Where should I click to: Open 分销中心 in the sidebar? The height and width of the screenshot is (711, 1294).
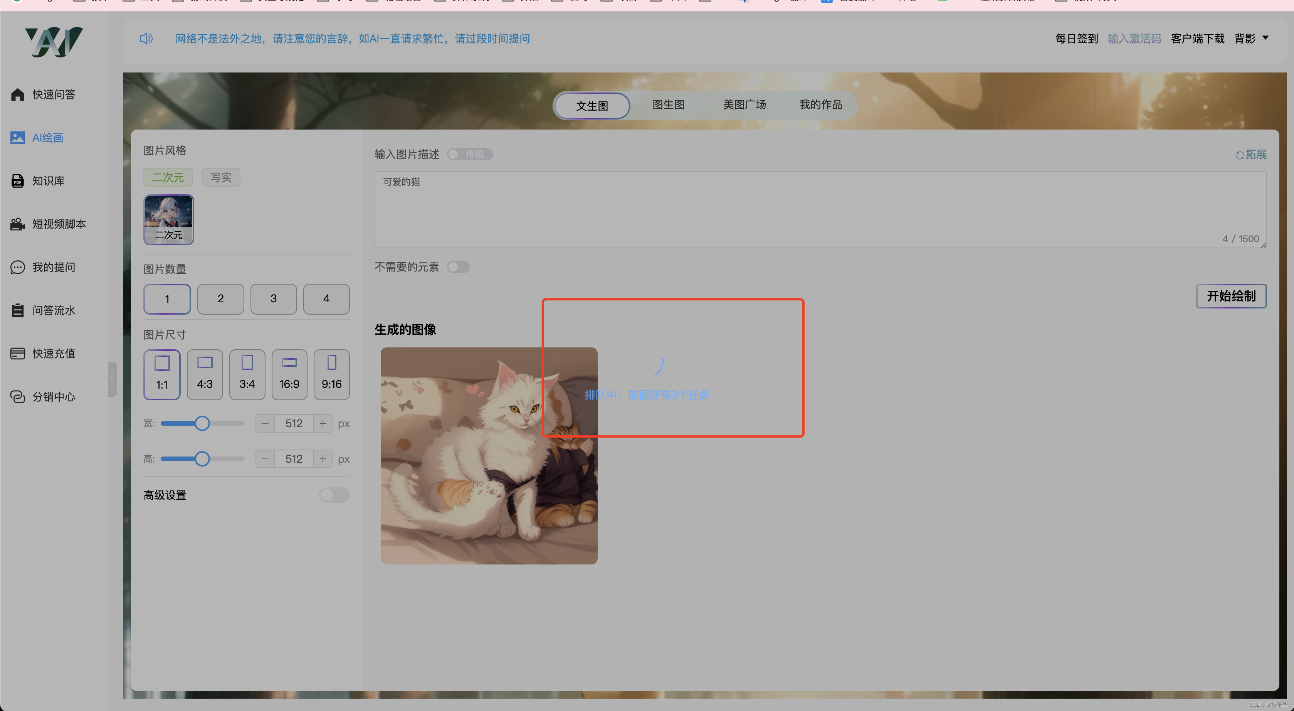(54, 397)
